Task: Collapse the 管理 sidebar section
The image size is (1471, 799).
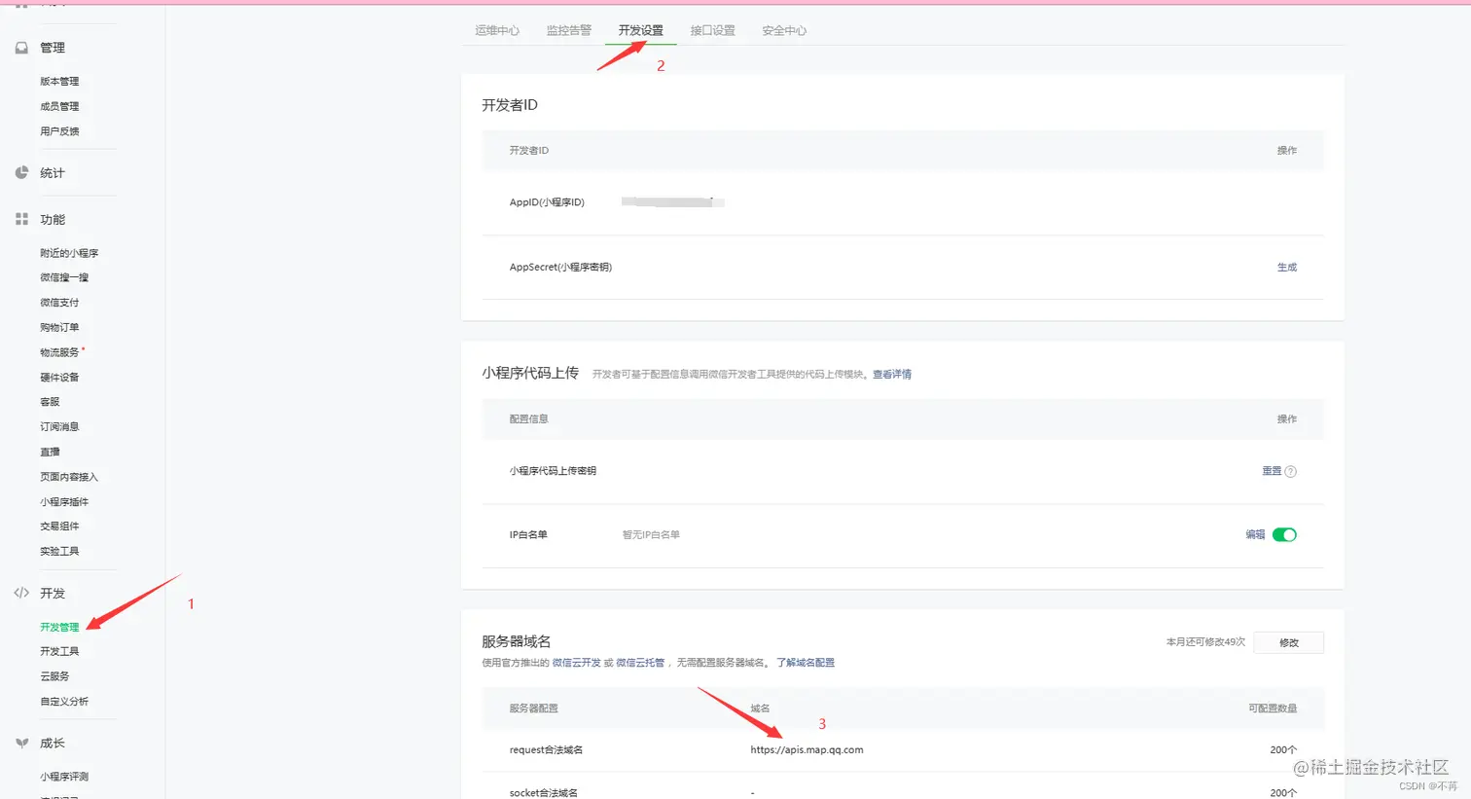Action: [x=54, y=47]
